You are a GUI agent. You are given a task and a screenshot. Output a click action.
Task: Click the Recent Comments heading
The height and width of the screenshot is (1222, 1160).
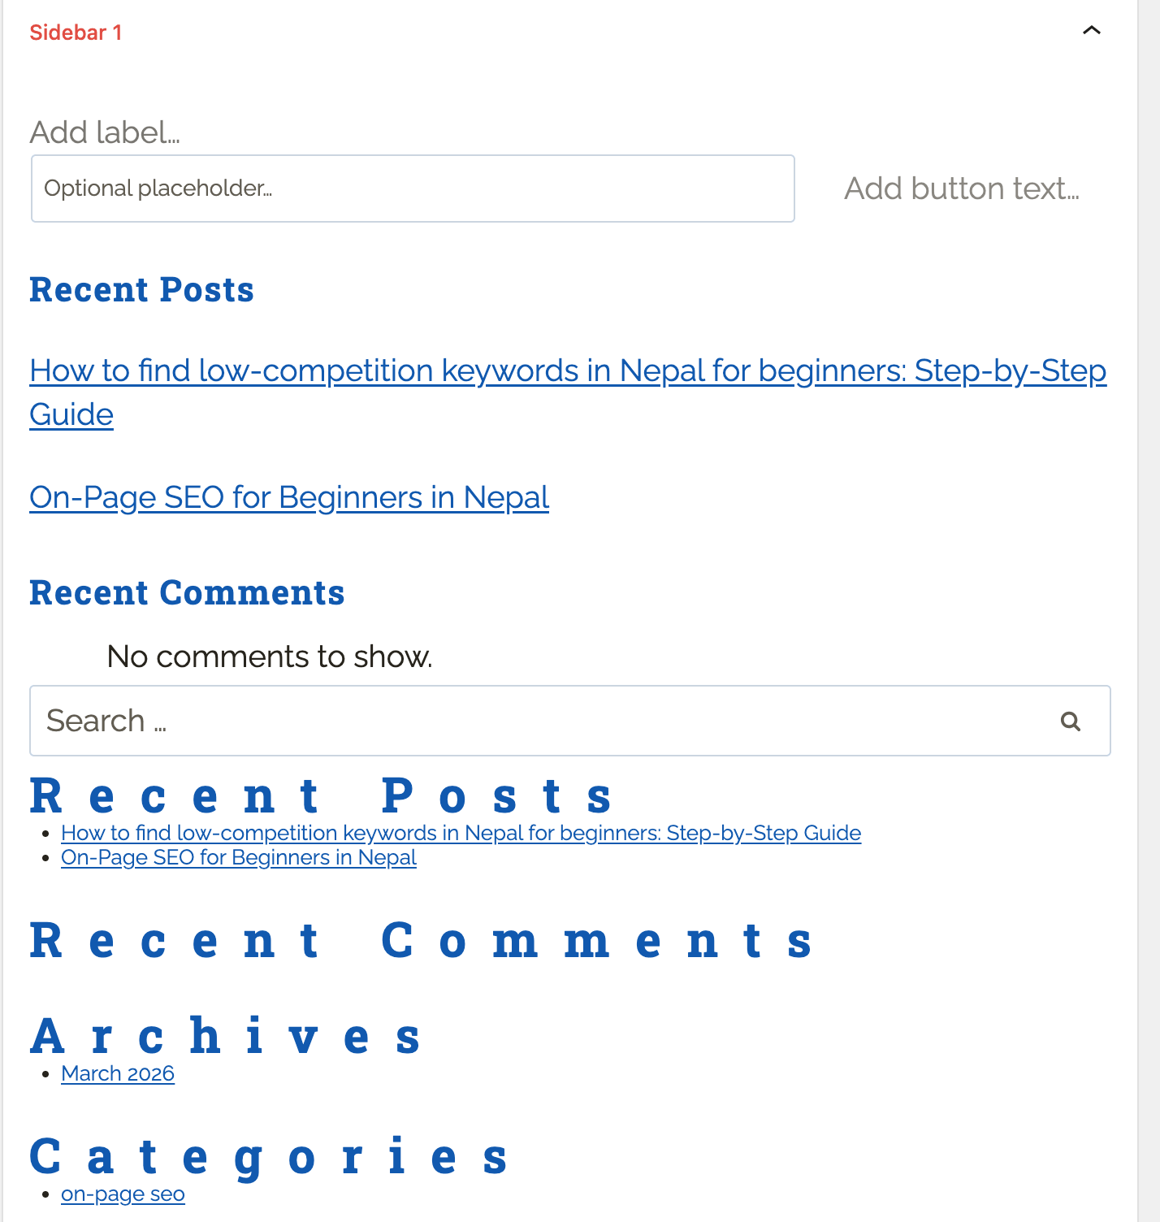(x=187, y=592)
